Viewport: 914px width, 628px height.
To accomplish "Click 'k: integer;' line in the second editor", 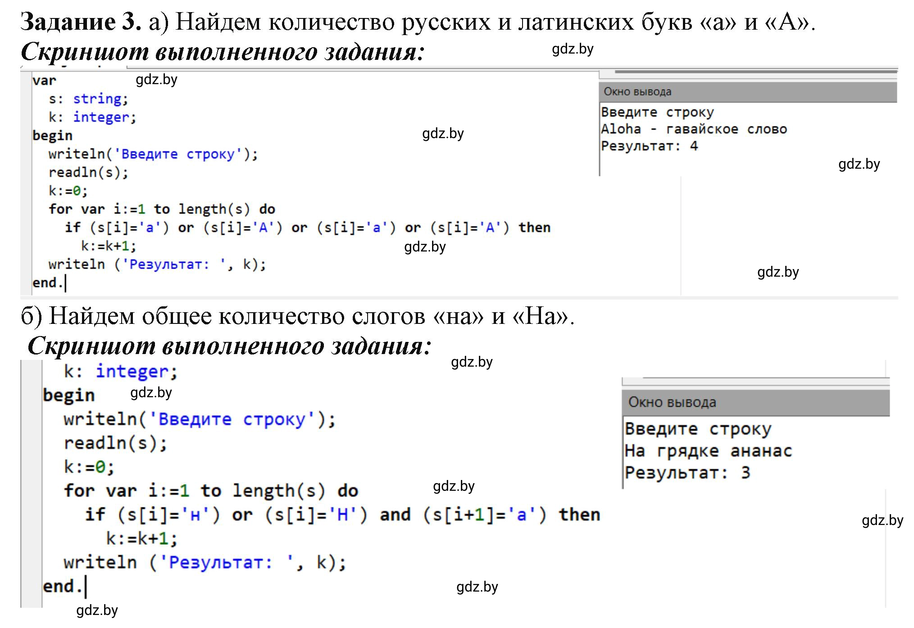I will tap(121, 372).
